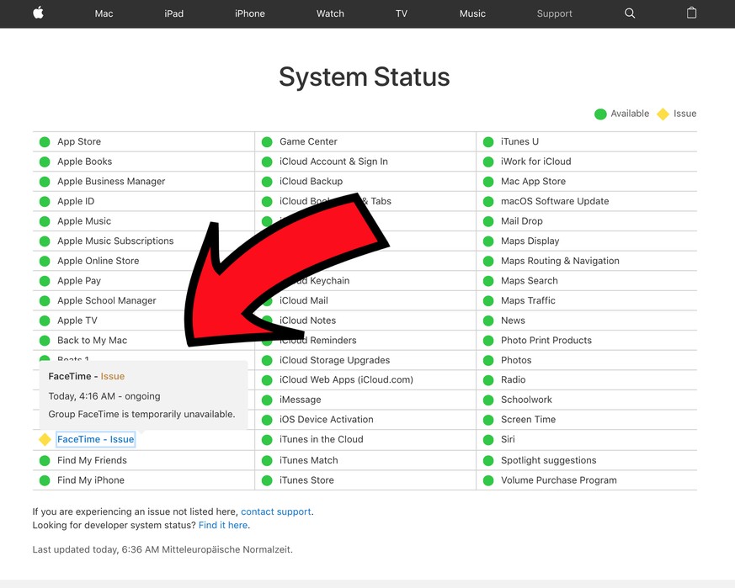Click the 'Maps Search' service name
The height and width of the screenshot is (588, 735).
(530, 281)
